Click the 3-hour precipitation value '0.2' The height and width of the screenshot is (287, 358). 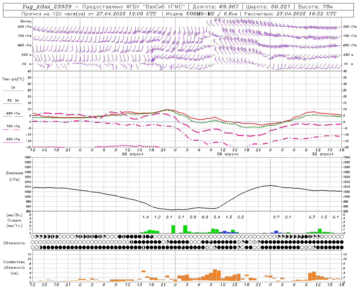click(x=241, y=217)
